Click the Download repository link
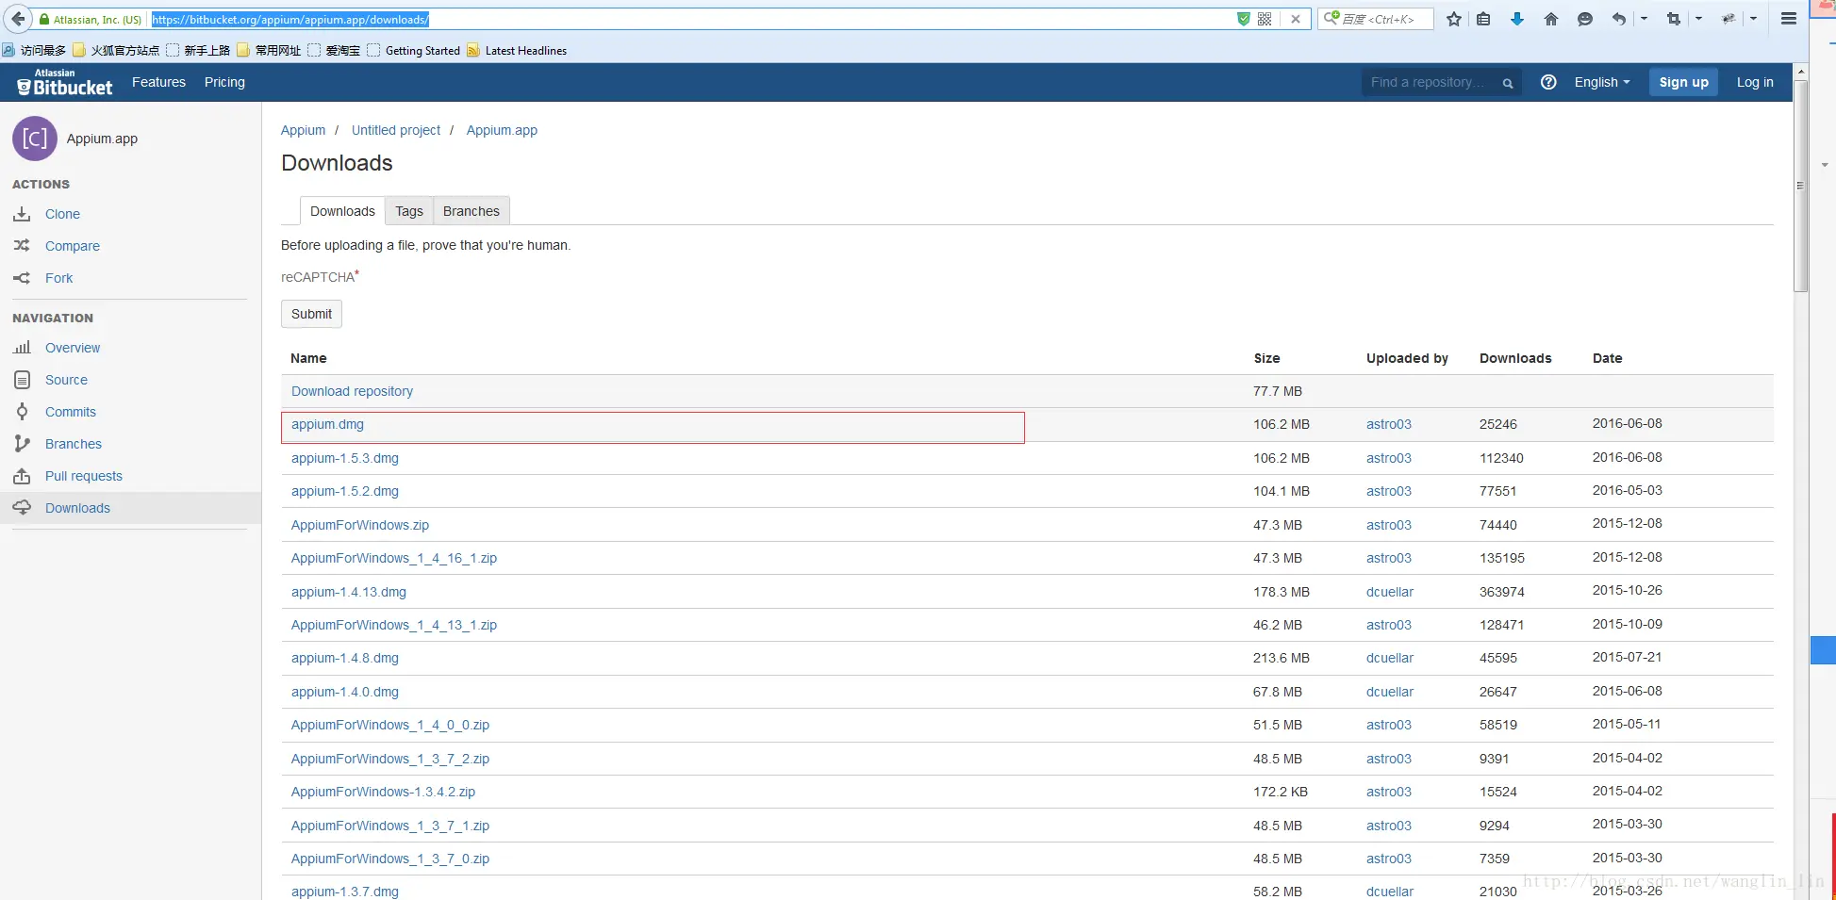 click(352, 391)
